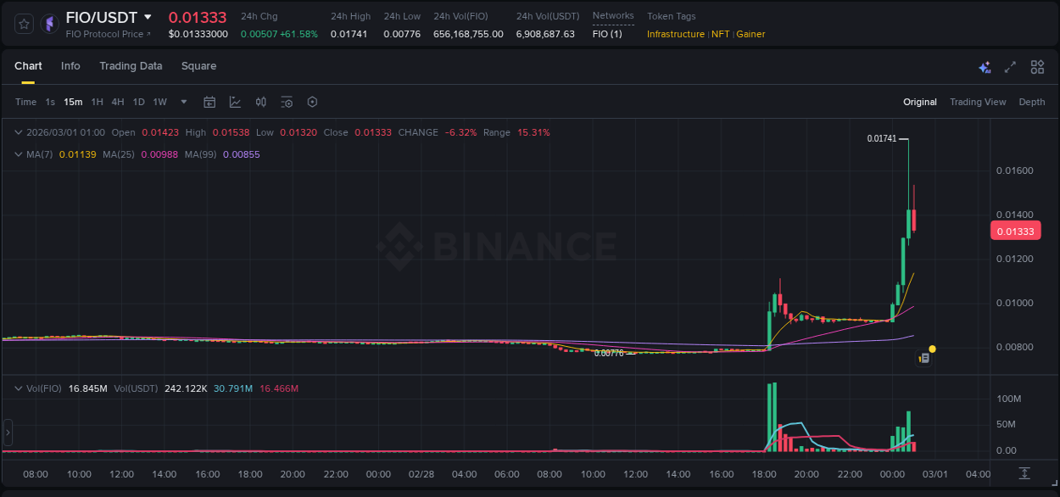Click the Infrastructure token tag
Screen dimensions: 1060x497
pyautogui.click(x=674, y=34)
